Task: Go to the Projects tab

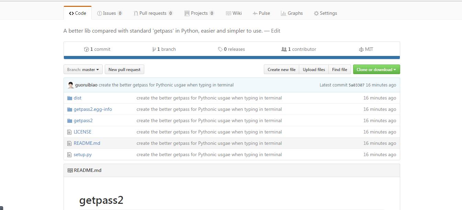Action: click(199, 13)
